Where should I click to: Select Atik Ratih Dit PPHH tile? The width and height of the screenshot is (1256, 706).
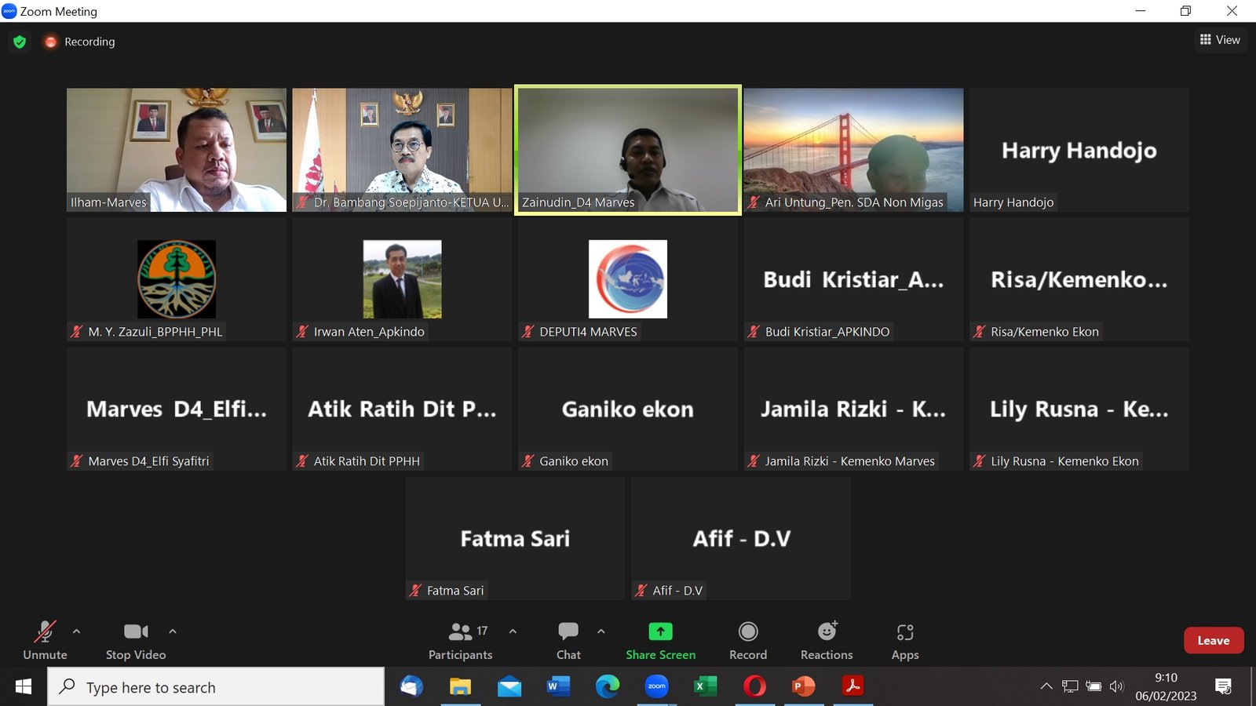[x=402, y=409]
